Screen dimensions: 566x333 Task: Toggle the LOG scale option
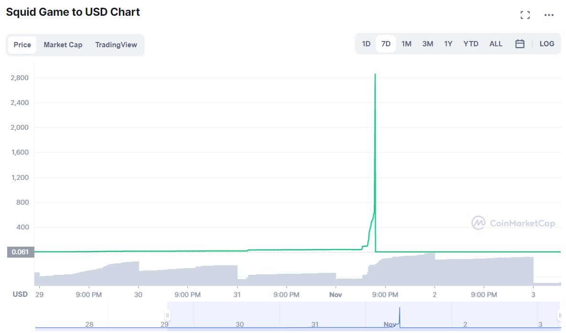tap(546, 44)
